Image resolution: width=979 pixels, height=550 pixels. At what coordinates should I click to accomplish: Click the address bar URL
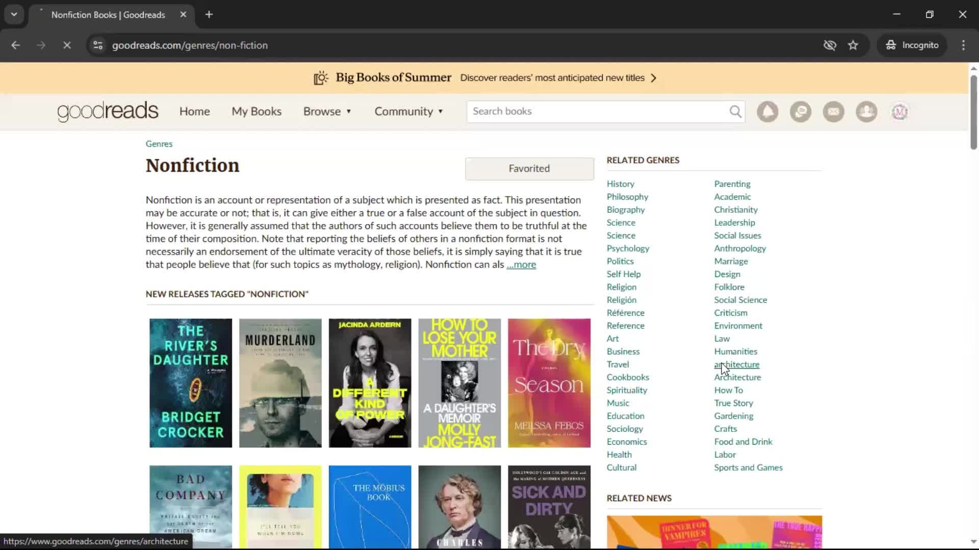[190, 45]
